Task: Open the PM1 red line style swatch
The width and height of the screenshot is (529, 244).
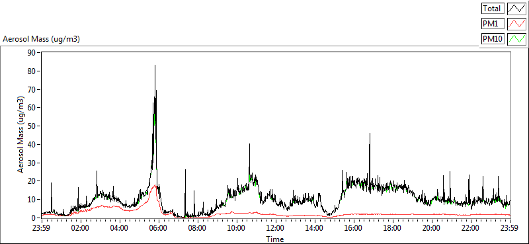Action: pos(516,24)
